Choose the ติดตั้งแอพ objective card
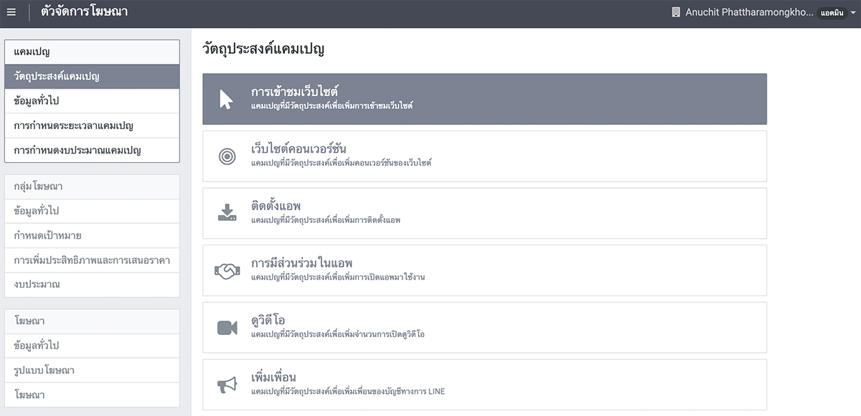Screen dimensions: 861x416 [x=484, y=213]
